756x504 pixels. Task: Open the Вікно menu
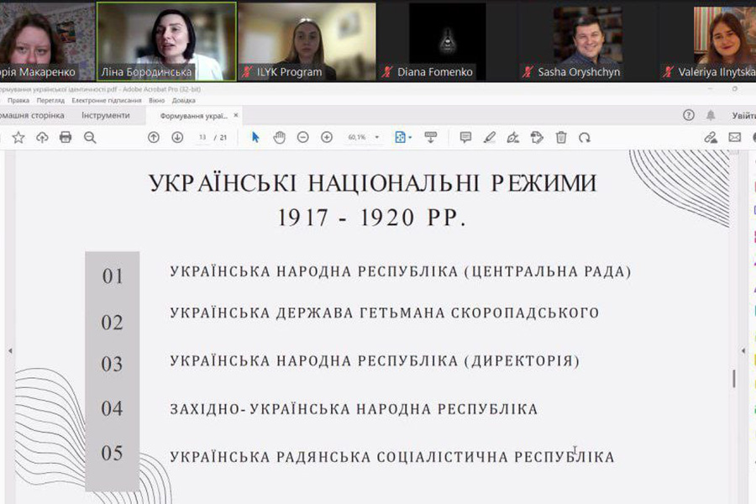(157, 100)
